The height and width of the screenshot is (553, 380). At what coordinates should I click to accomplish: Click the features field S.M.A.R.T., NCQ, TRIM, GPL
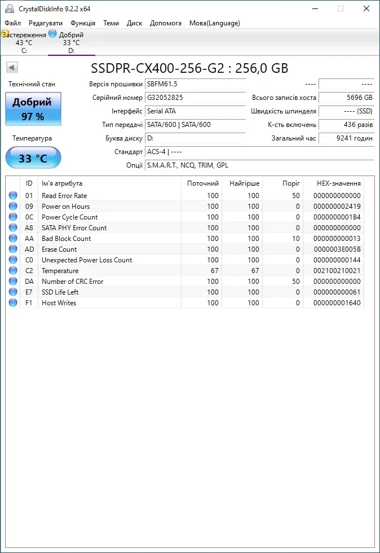coord(259,165)
